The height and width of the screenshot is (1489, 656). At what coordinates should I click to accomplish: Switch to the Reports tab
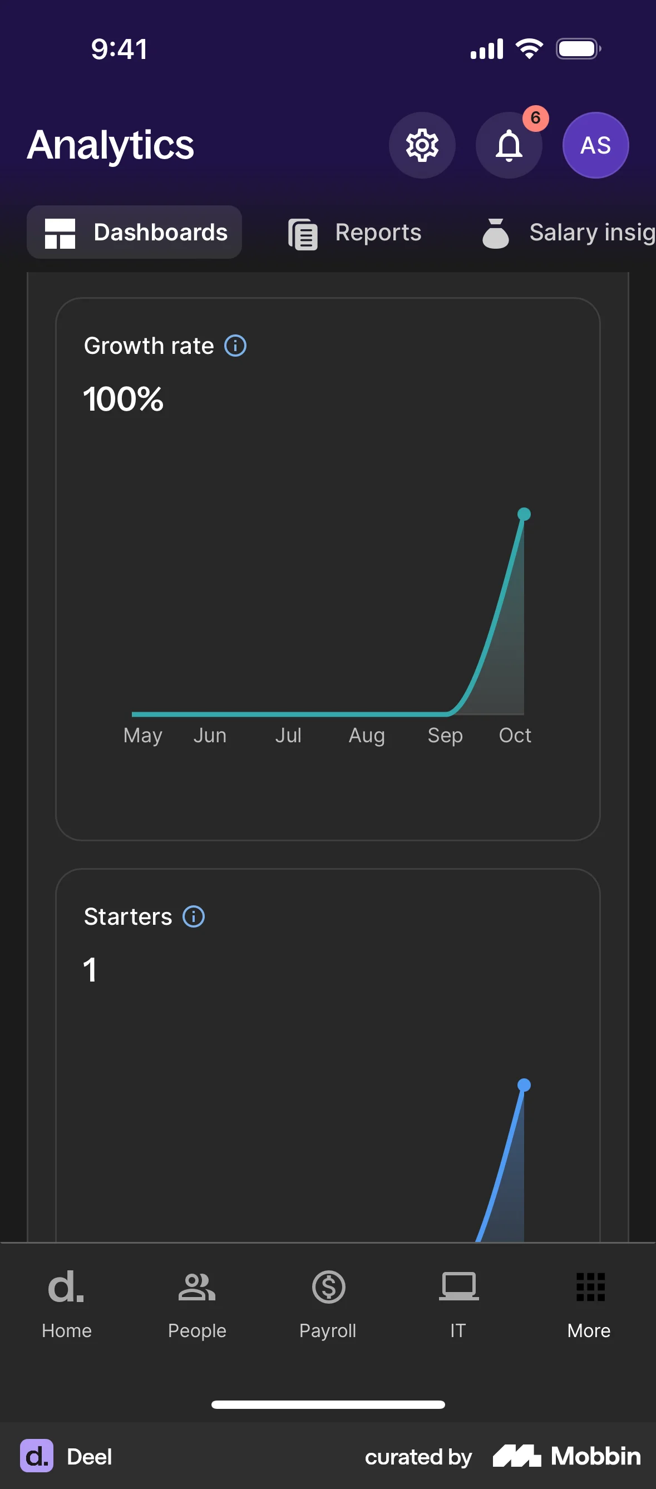[x=355, y=232]
